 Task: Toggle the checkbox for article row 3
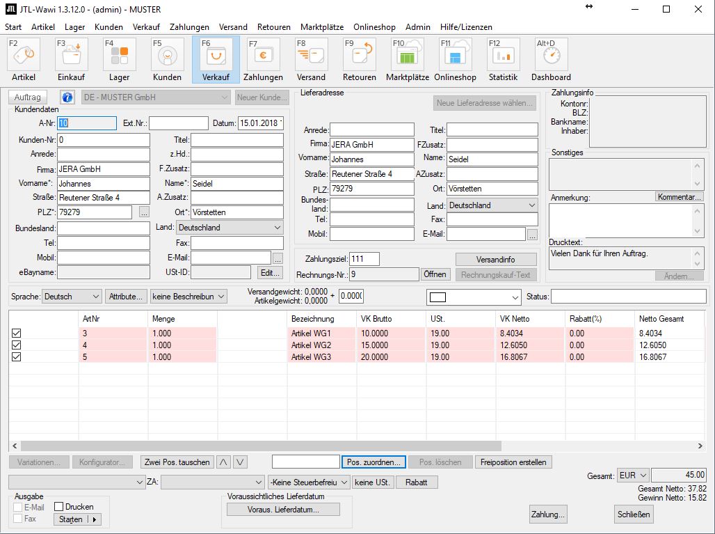(17, 333)
